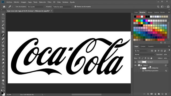Screen dimensions: 171x96
Task: Open Opacidad value dropdown arrow
Action: [169, 54]
